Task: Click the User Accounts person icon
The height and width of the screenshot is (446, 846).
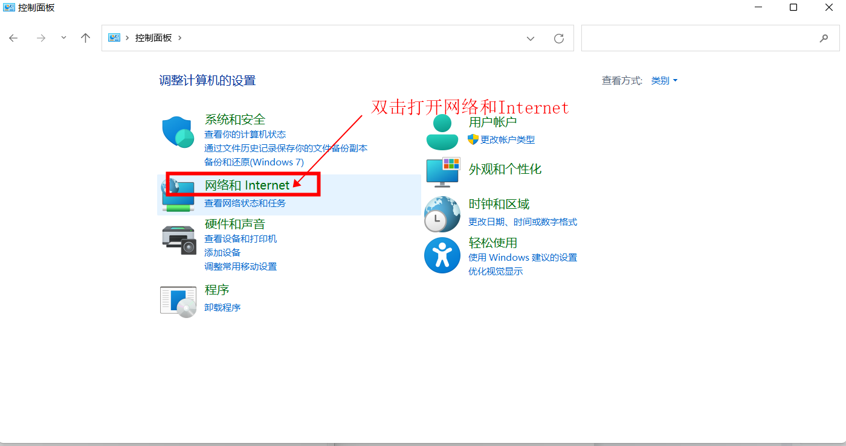Action: (x=442, y=132)
